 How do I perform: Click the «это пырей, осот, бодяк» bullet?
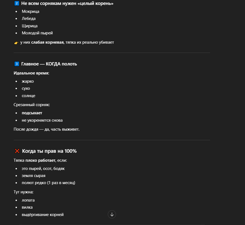tap(43, 169)
